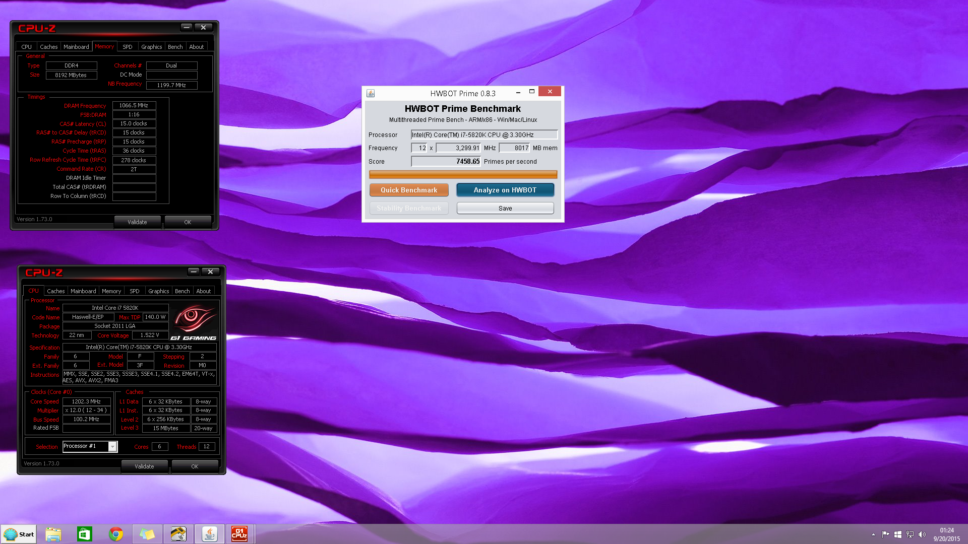Screen dimensions: 968x544
Task: Click Windows logo icon in system tray
Action: pos(898,534)
